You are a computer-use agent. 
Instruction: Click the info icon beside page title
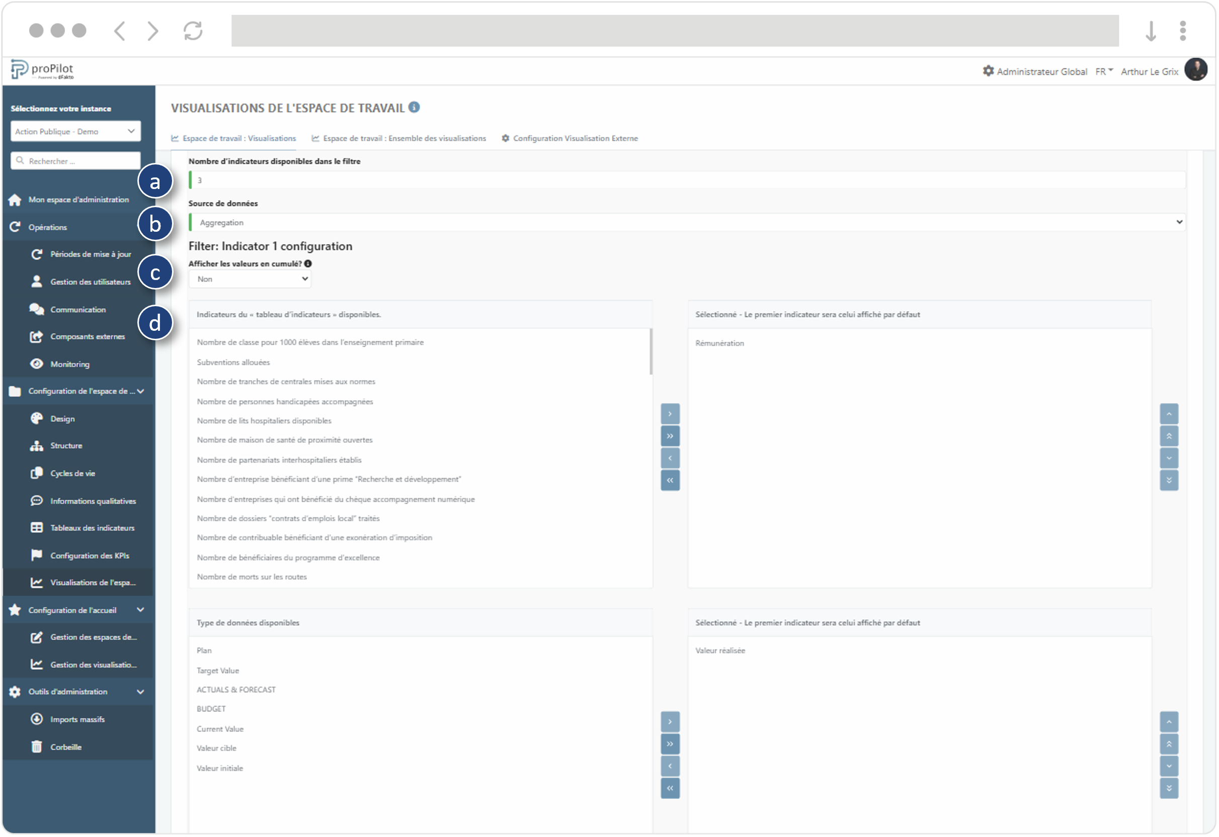point(415,108)
